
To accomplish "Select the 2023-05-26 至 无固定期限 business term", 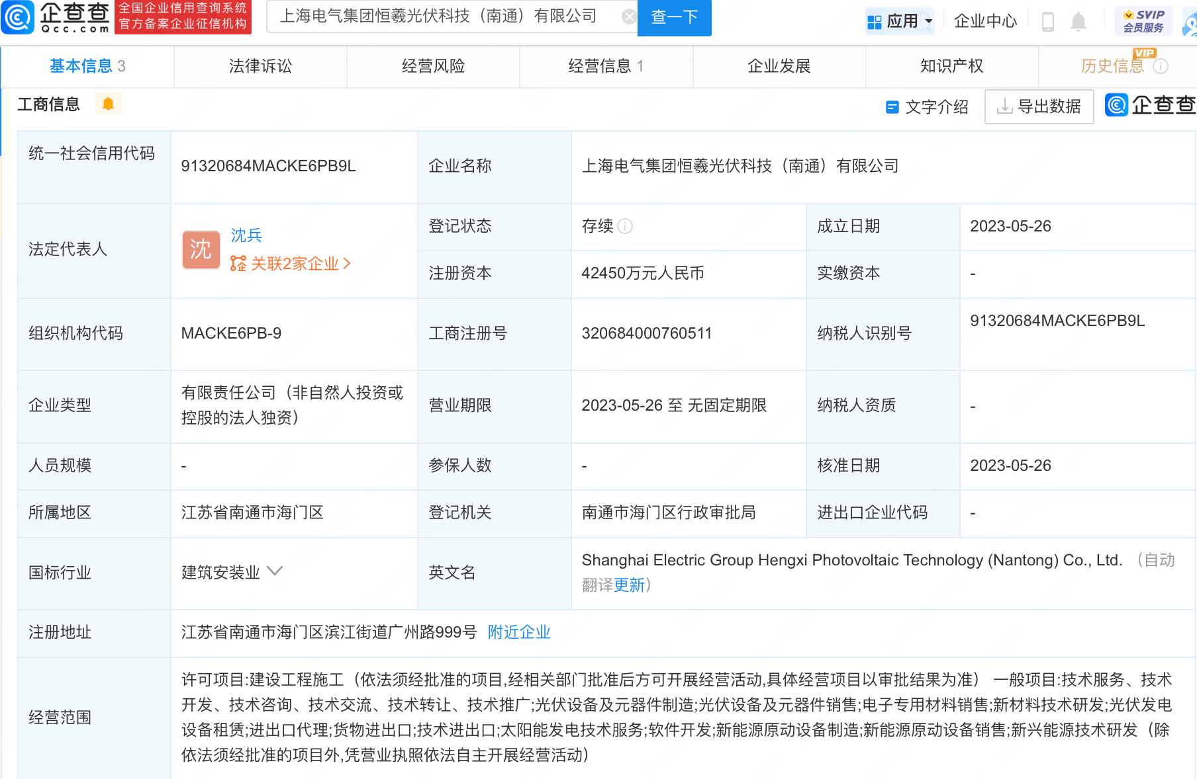I will [674, 405].
